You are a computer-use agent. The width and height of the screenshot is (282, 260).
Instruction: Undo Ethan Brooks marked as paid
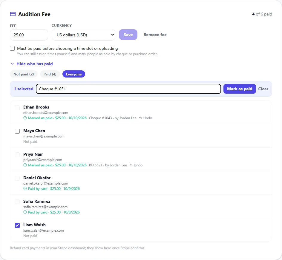tap(146, 118)
